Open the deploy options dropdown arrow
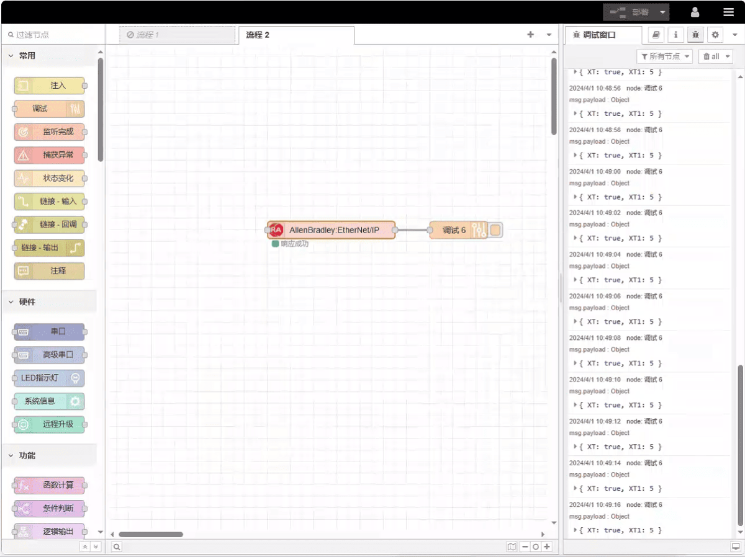745x557 pixels. pyautogui.click(x=663, y=12)
